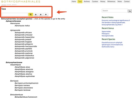Open species Aplosporella artocarpi
The image size is (132, 98).
23,35
